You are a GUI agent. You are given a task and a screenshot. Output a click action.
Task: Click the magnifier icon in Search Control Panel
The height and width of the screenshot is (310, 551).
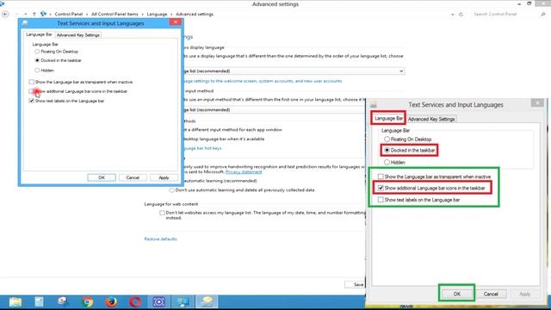click(543, 14)
